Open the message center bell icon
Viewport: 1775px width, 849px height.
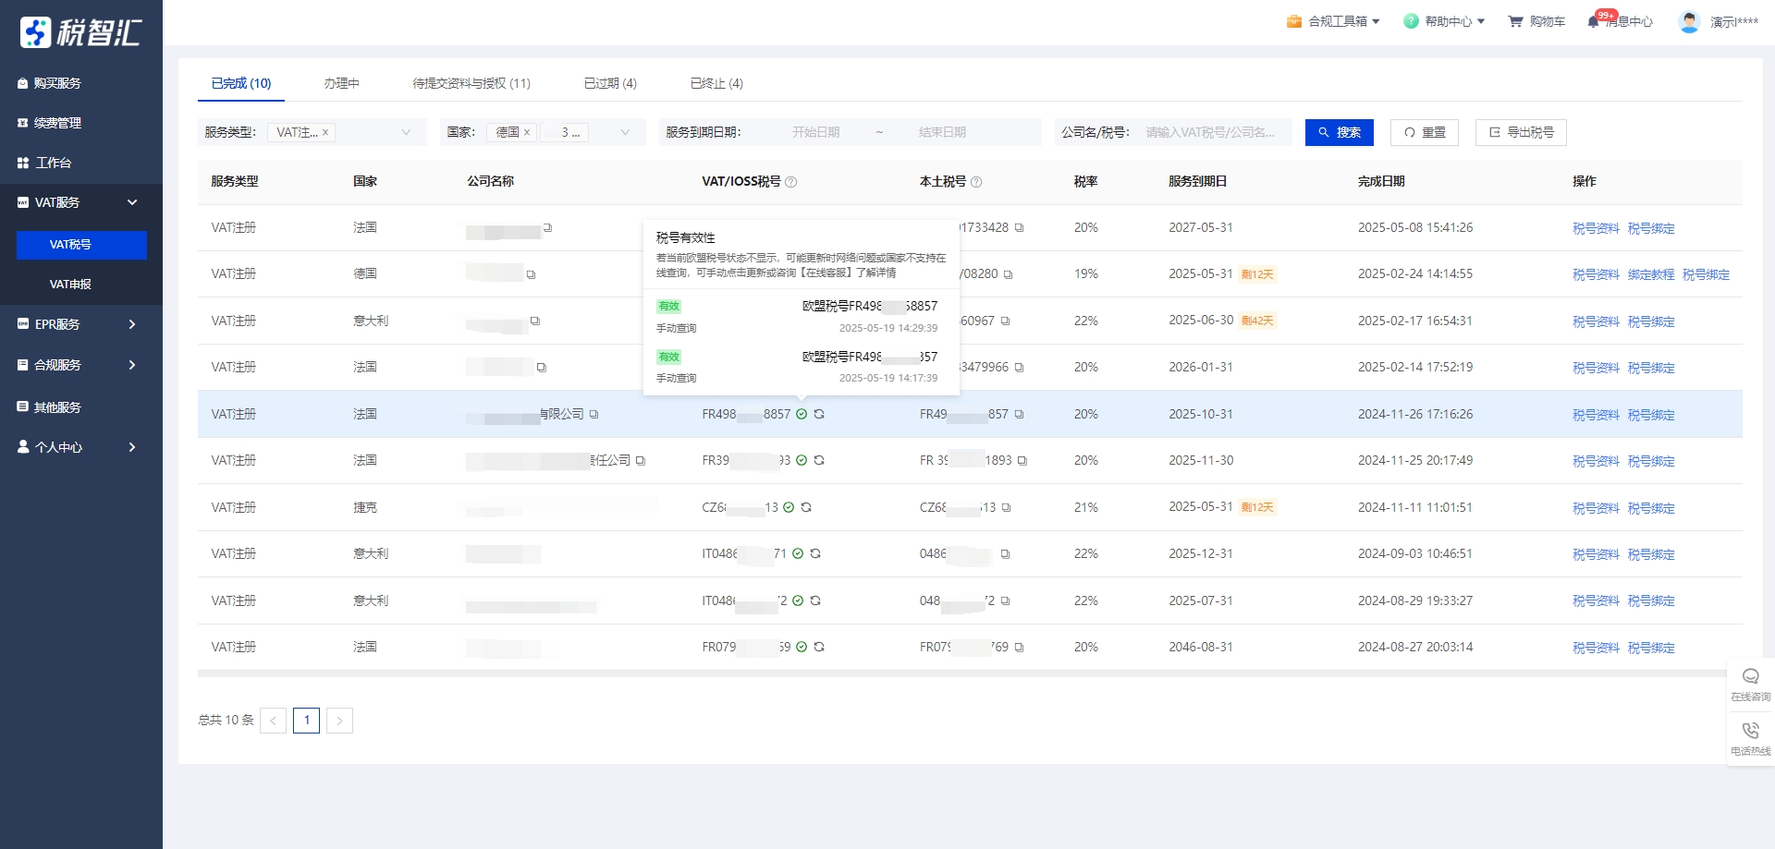1594,21
